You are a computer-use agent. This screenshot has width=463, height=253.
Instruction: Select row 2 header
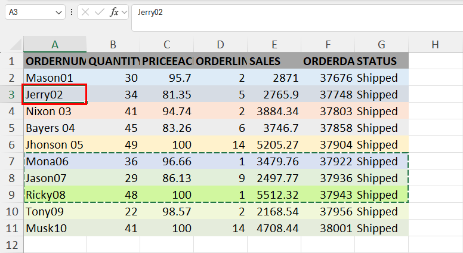tap(11, 78)
